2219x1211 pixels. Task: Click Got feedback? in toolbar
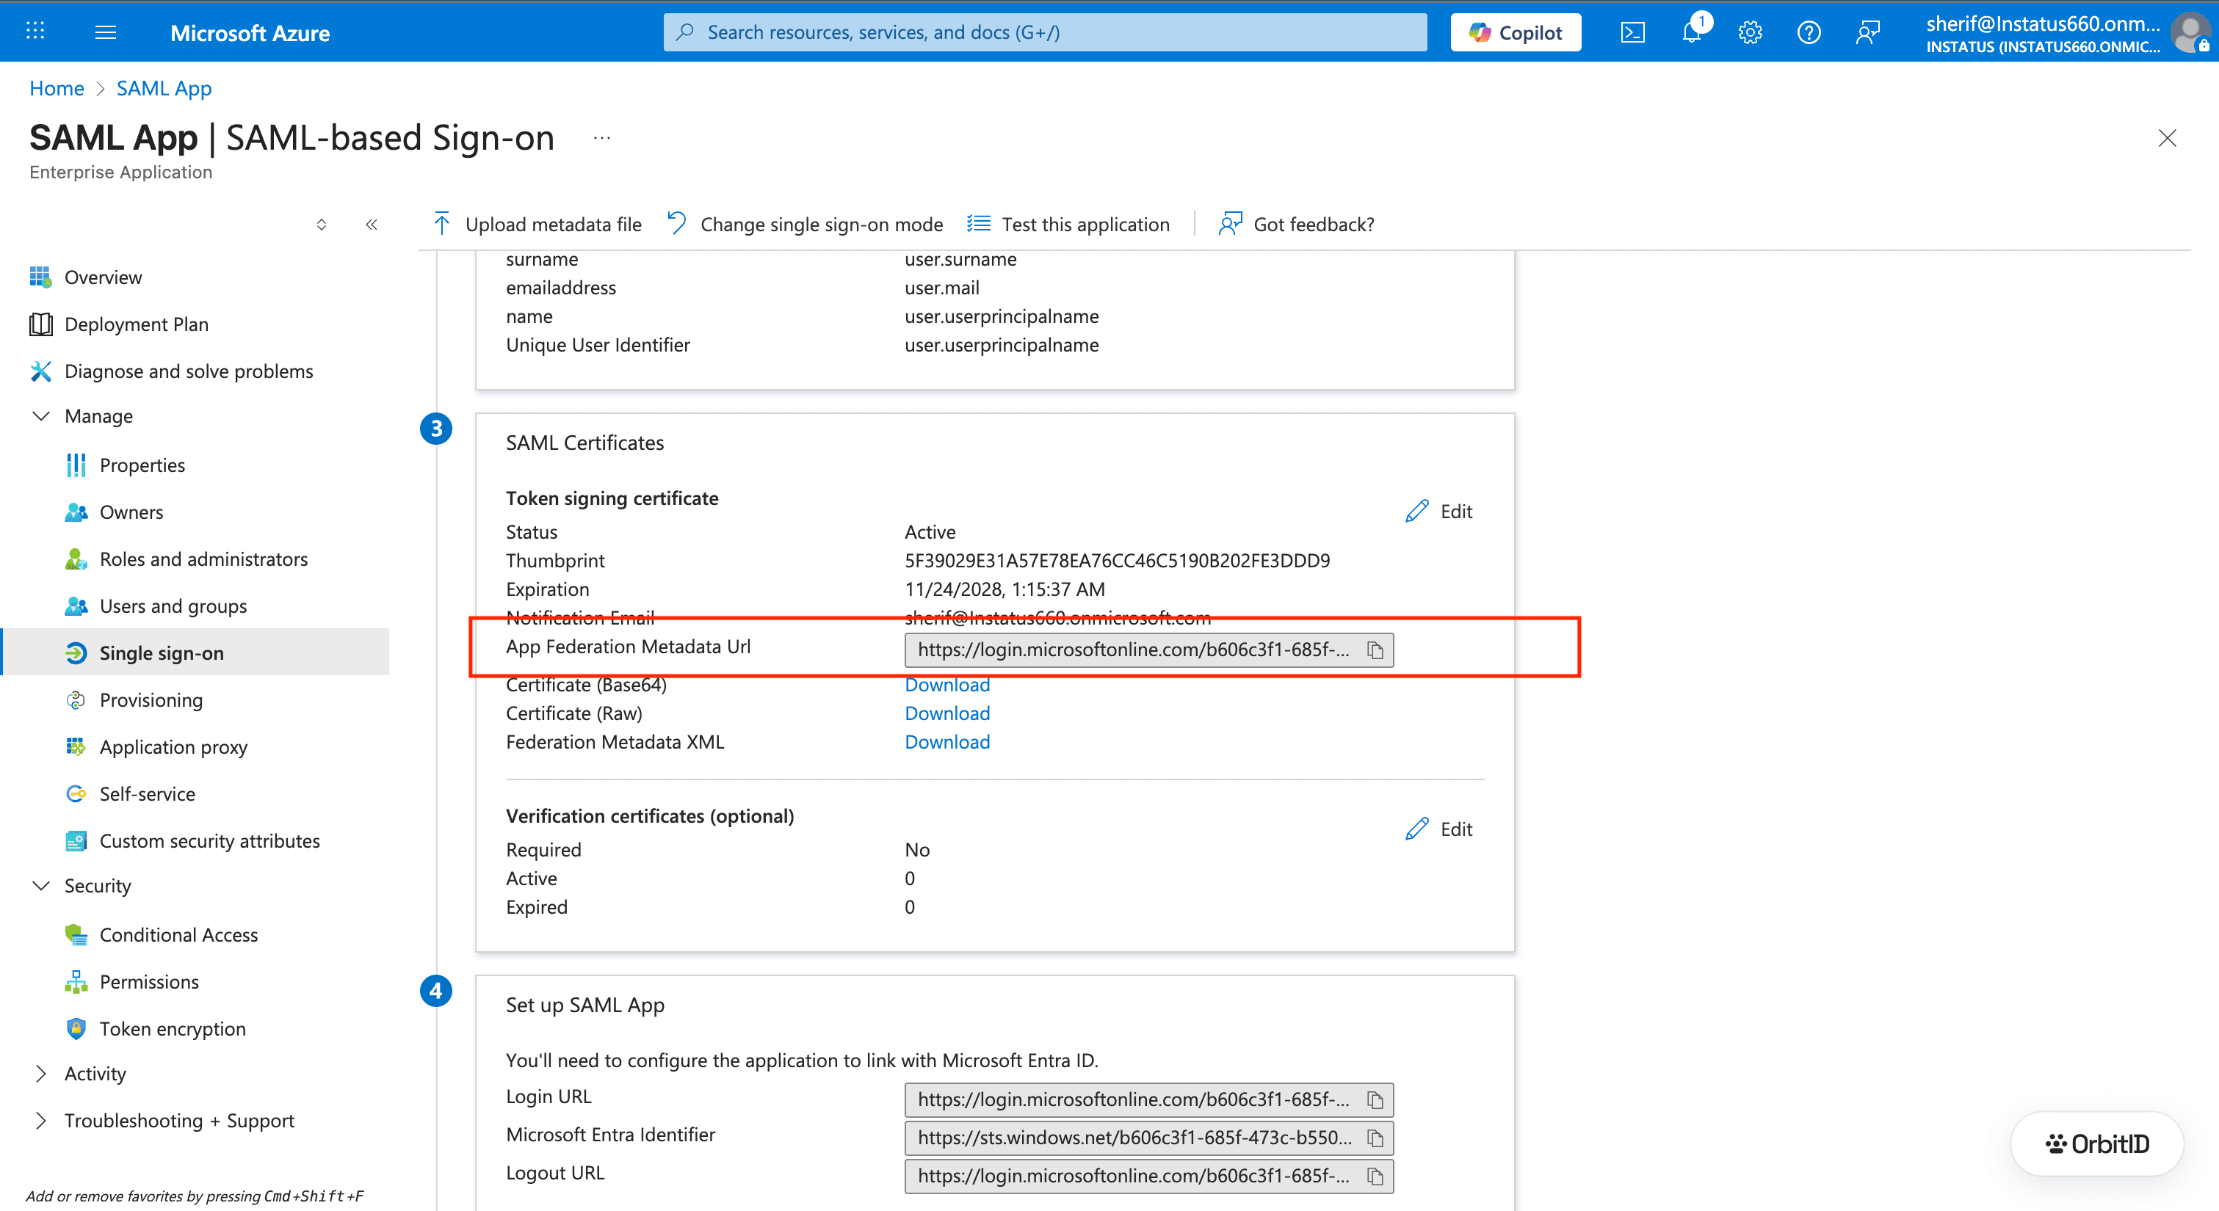tap(1297, 225)
